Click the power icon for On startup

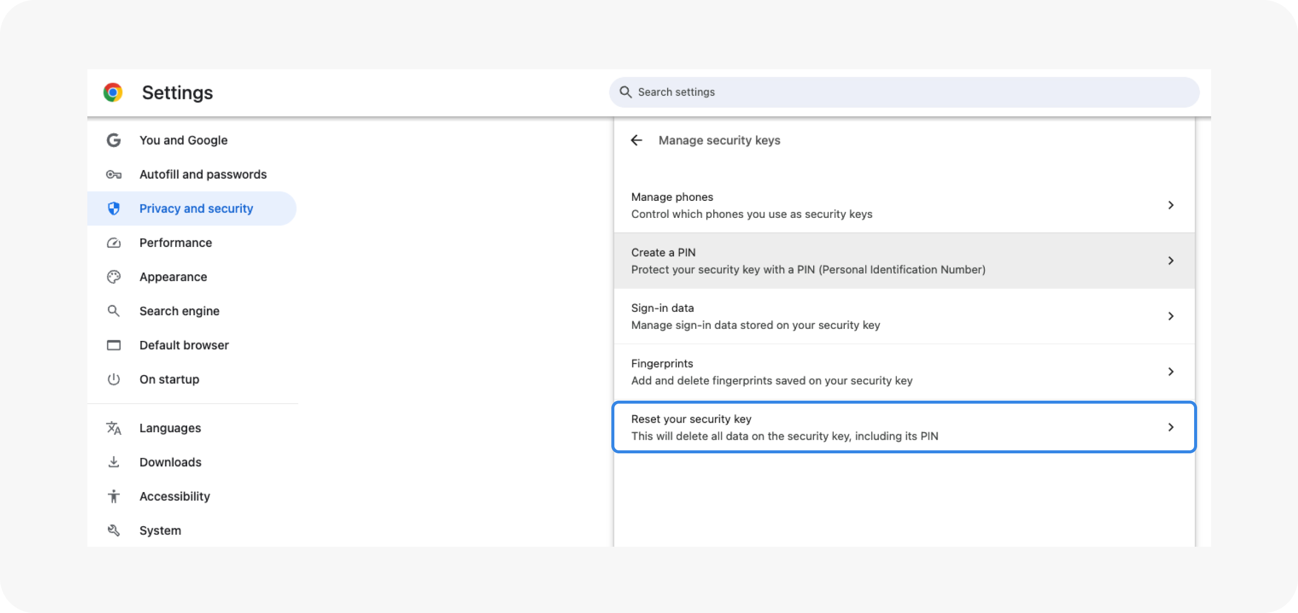coord(114,379)
